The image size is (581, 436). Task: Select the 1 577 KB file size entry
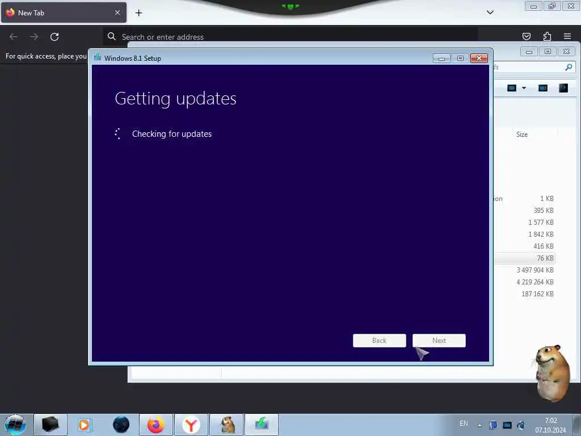[541, 223]
